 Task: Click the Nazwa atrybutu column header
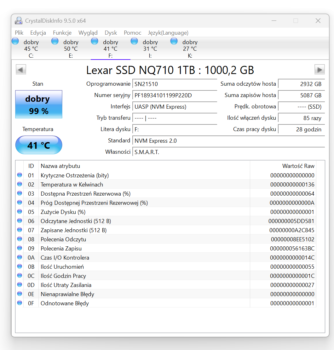(x=60, y=166)
